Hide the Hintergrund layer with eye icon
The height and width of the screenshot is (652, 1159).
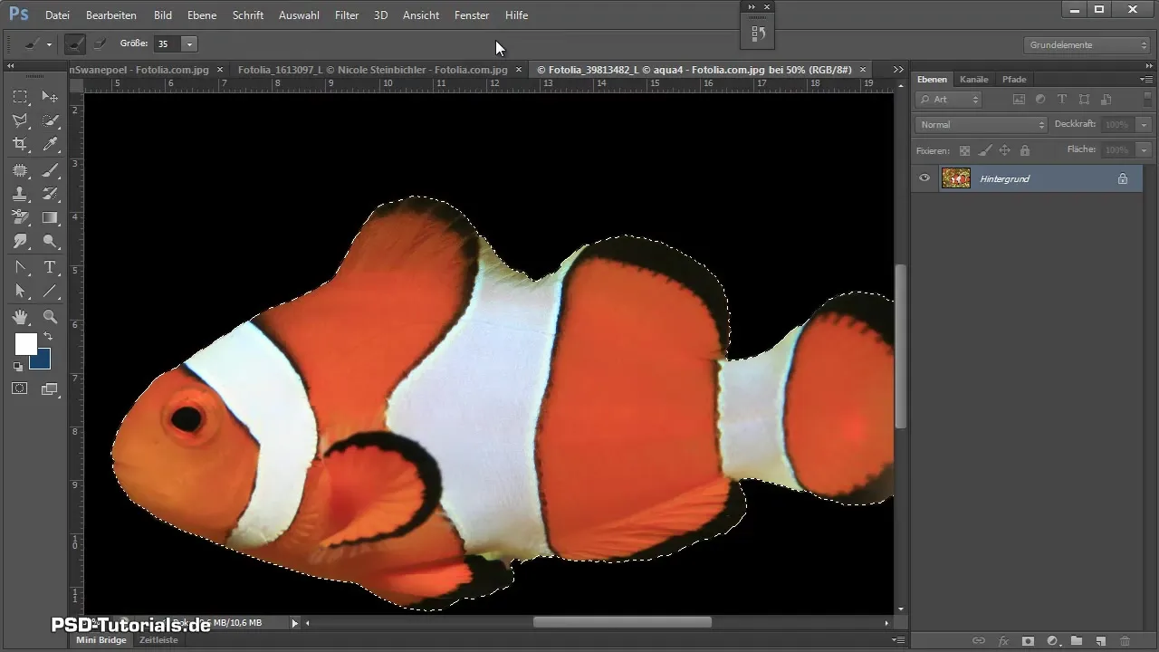coord(924,178)
